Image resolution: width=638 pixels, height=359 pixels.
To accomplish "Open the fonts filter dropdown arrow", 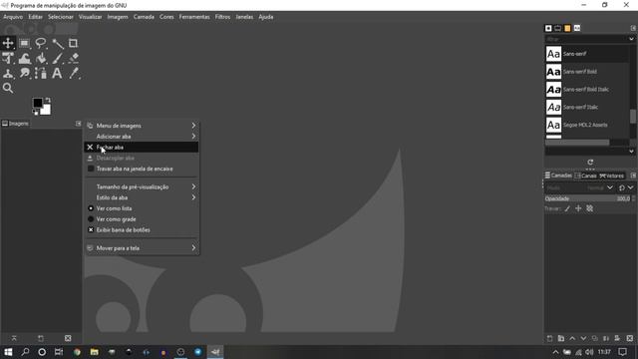I will pos(631,39).
